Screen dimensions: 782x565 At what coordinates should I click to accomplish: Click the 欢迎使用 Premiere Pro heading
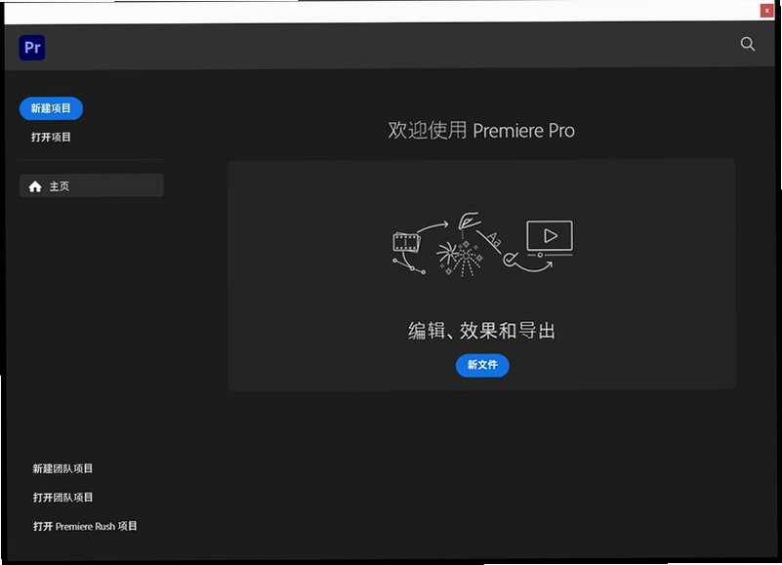481,130
